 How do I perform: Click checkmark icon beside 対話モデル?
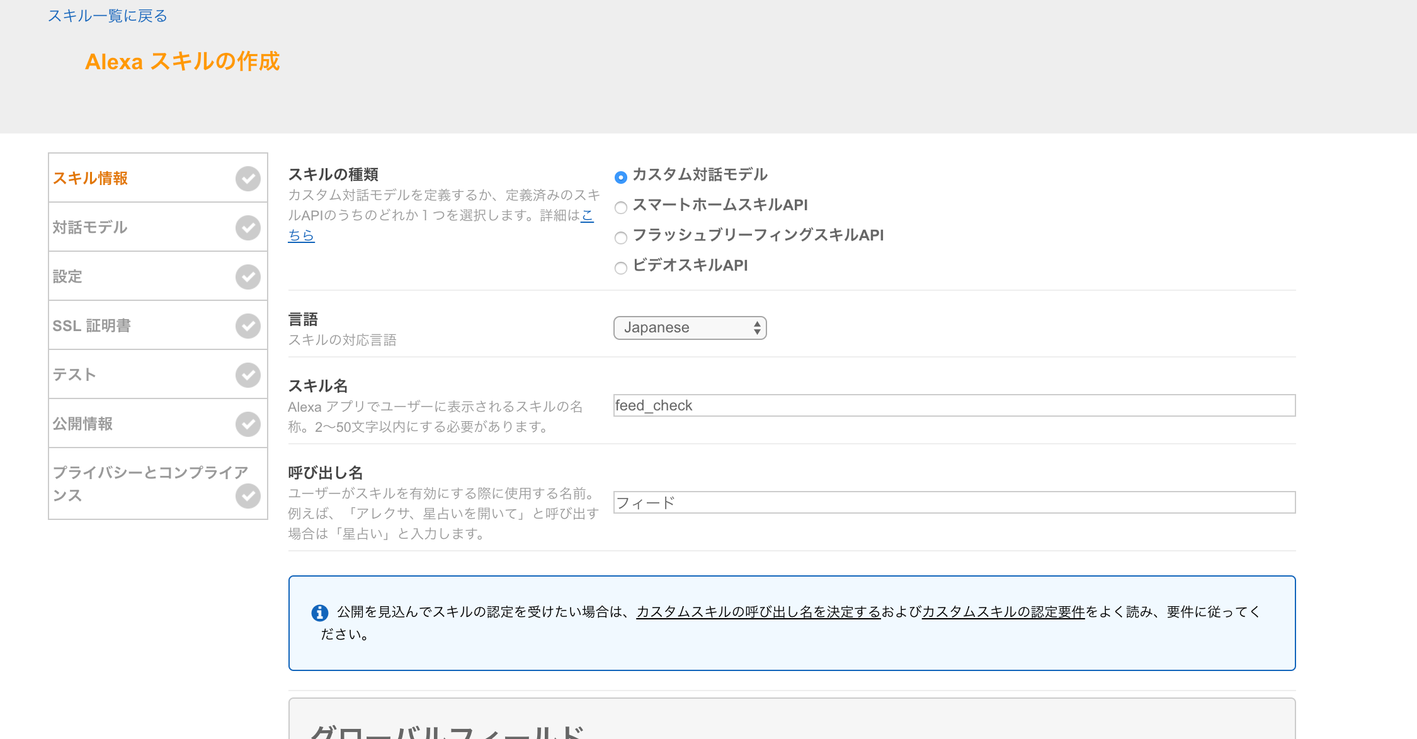click(x=248, y=228)
